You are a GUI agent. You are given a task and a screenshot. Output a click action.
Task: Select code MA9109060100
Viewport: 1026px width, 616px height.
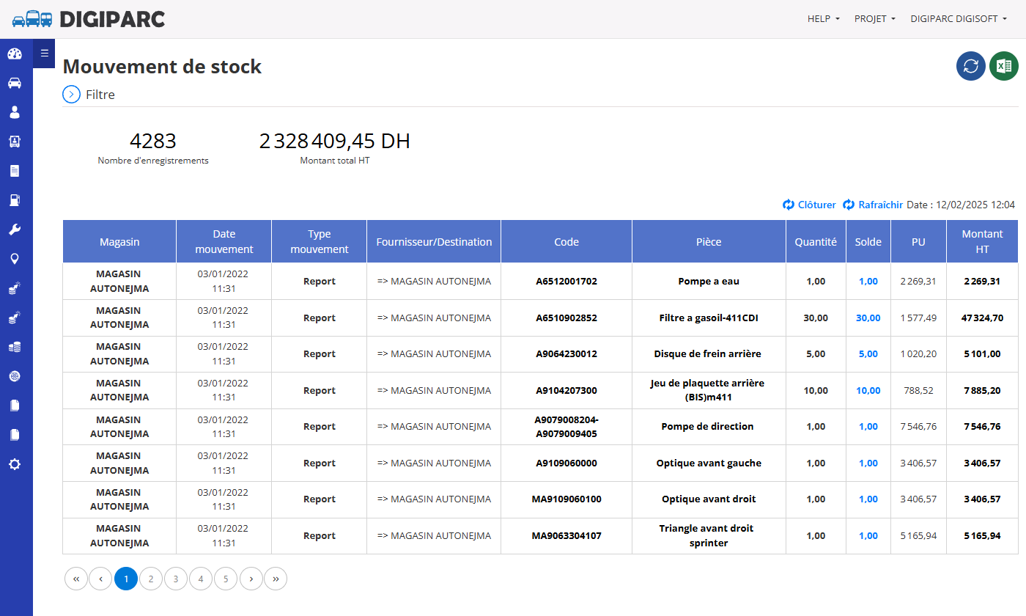pos(566,499)
